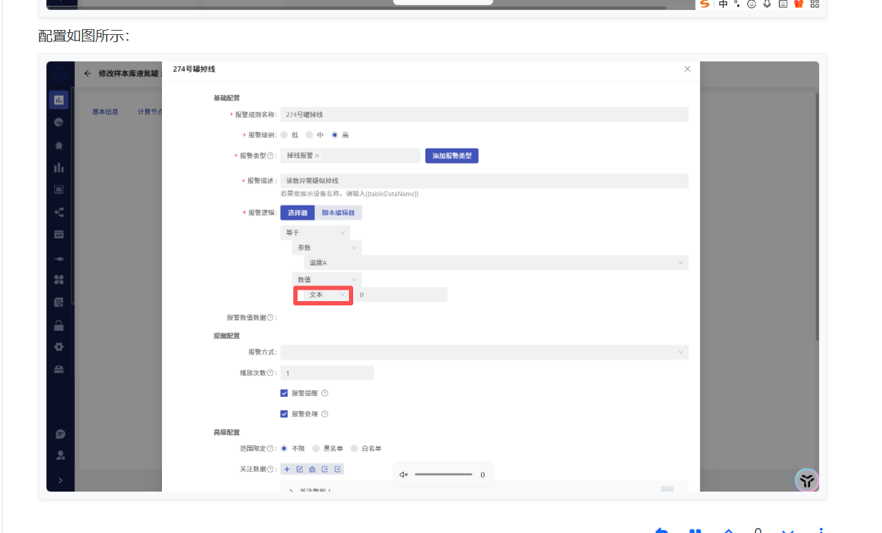Select the 基本信息 tab
This screenshot has width=882, height=533.
click(x=105, y=112)
